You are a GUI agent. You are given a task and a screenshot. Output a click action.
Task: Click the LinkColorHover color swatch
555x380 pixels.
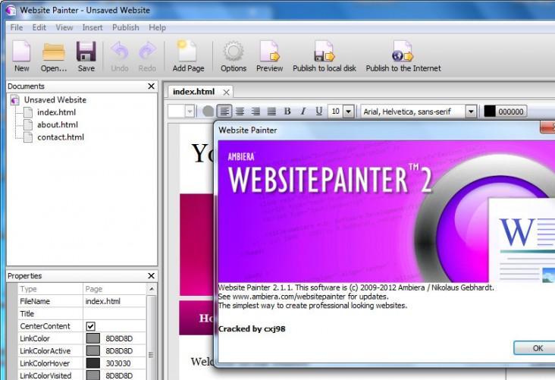(92, 363)
